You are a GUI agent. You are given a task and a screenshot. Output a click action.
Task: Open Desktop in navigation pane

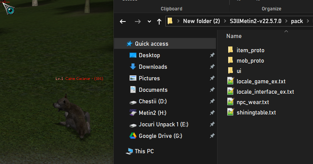pyautogui.click(x=149, y=55)
